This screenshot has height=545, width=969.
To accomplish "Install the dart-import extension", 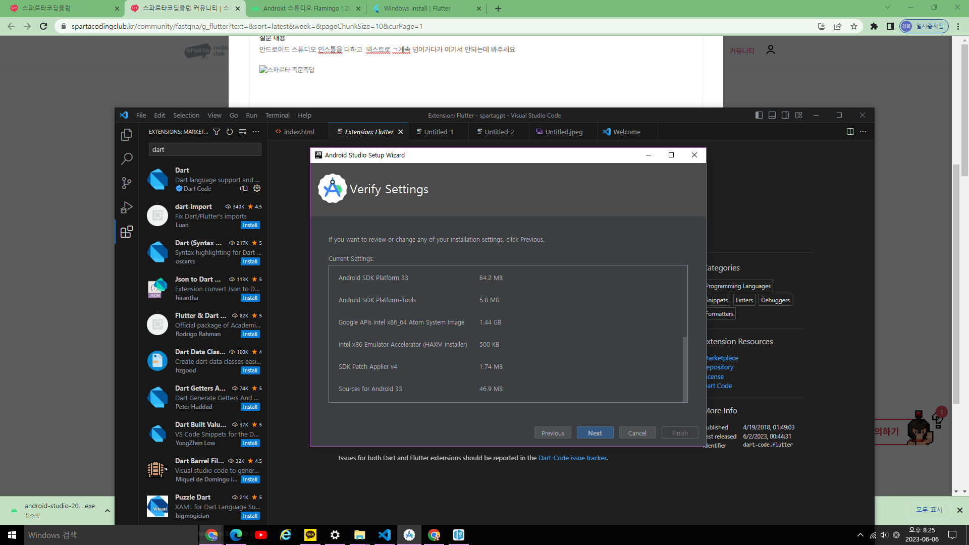I will coord(250,225).
